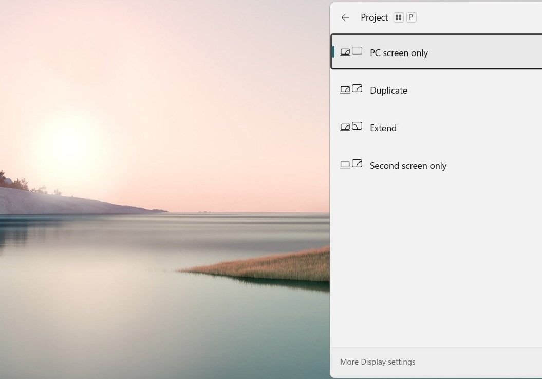Screen dimensions: 542x379
Task: Click the Second screen only icon
Action: coord(351,164)
